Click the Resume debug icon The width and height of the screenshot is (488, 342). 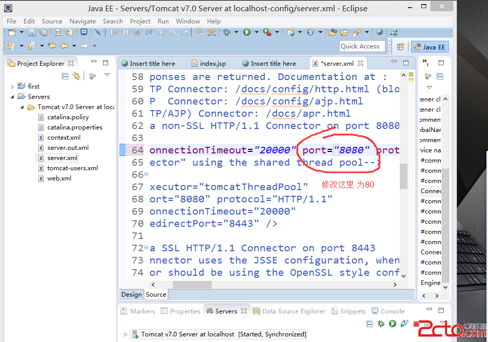tap(114, 32)
